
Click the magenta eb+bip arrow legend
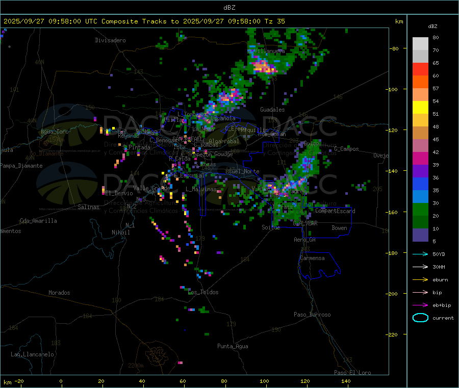tap(420, 305)
